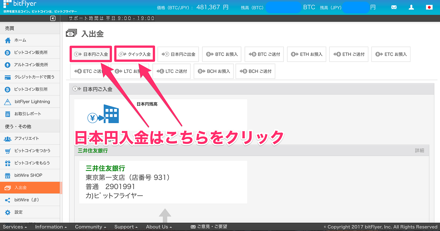This screenshot has height=231, width=440.
Task: Click the Ethereum icon beside アルトコイン販売所
Action: tap(8, 65)
